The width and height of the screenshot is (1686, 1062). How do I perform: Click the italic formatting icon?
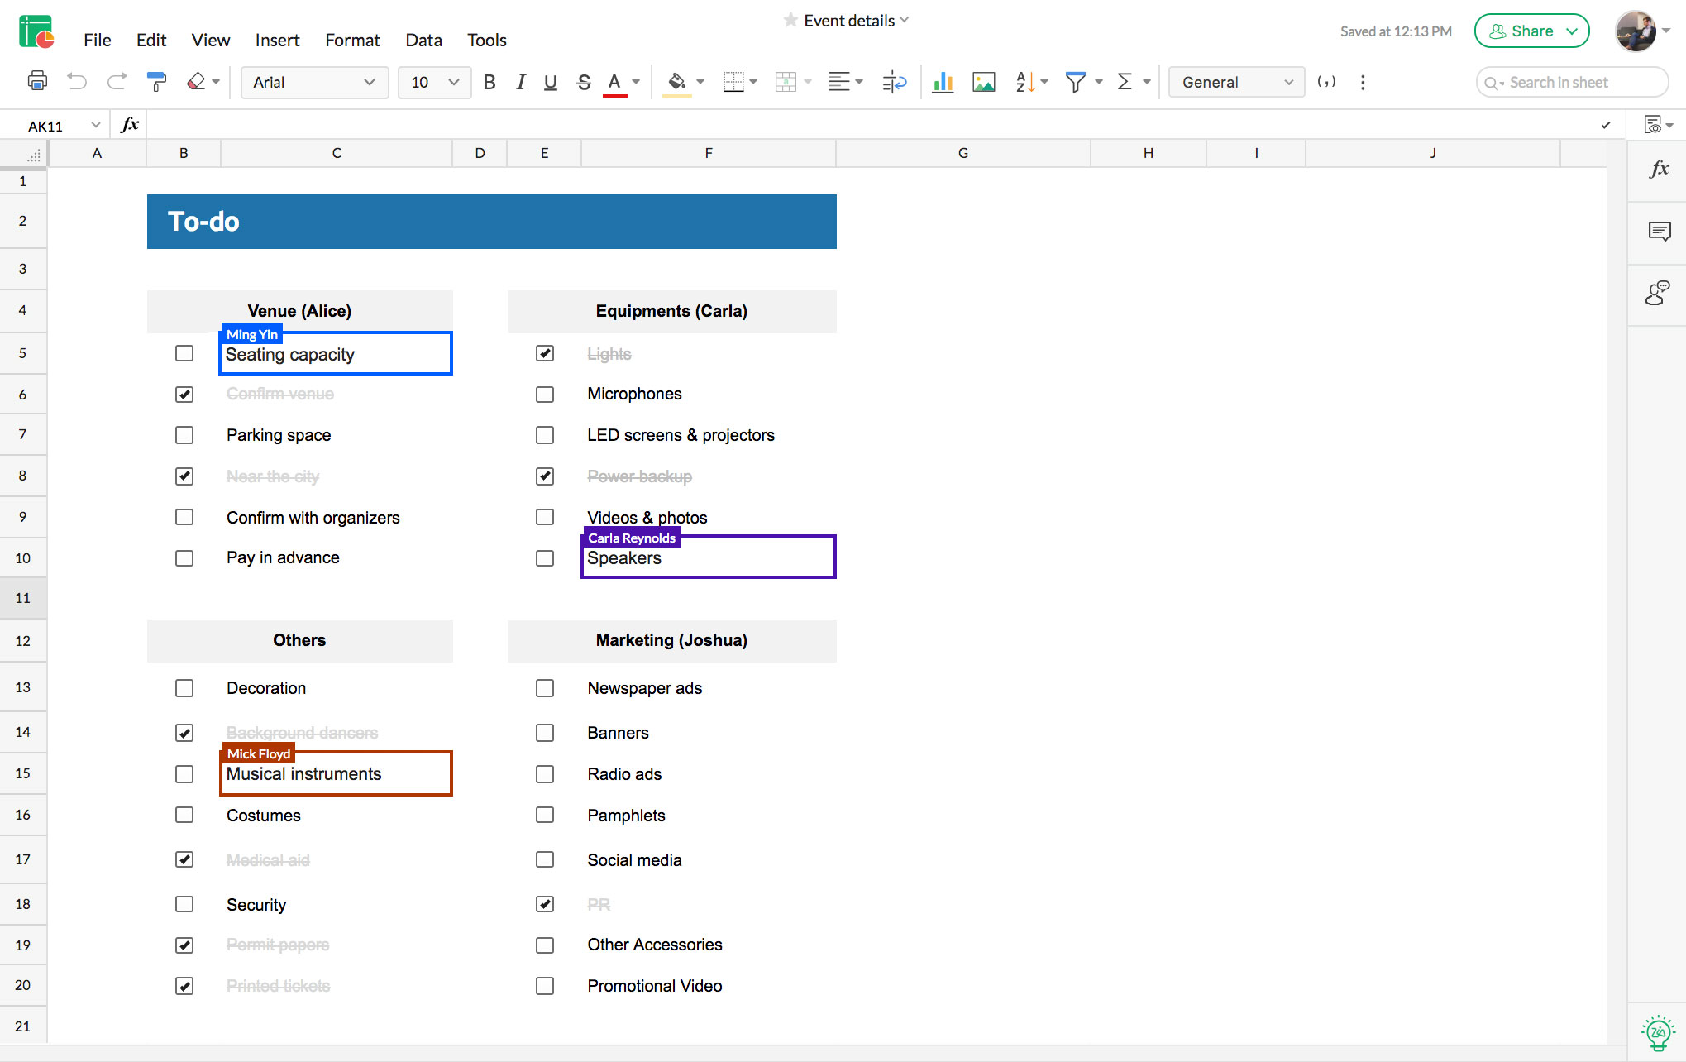519,82
